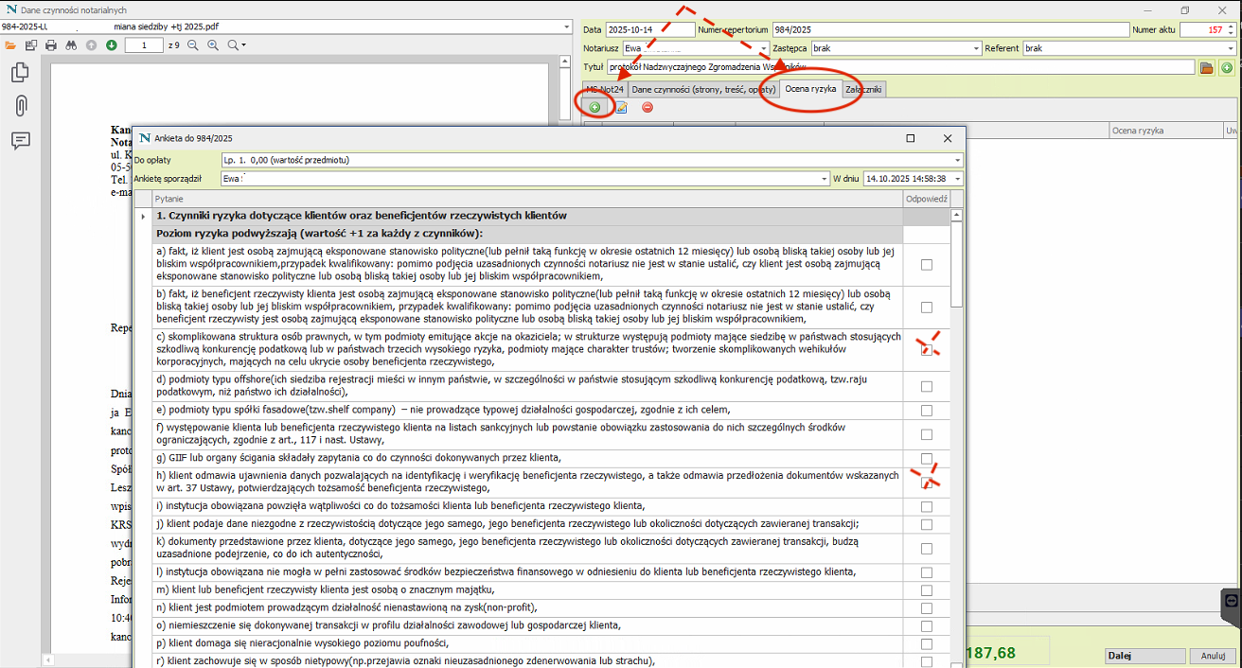Open the Notariusz dropdown list

pyautogui.click(x=763, y=47)
